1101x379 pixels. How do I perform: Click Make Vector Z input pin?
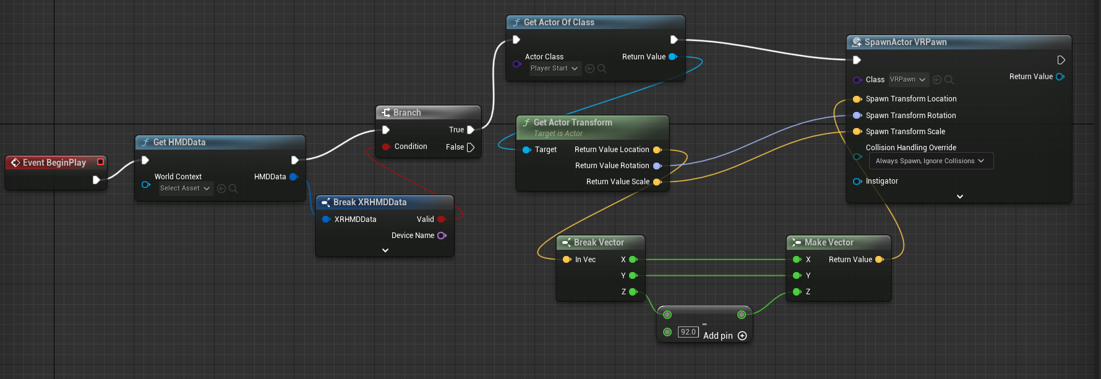click(x=797, y=292)
